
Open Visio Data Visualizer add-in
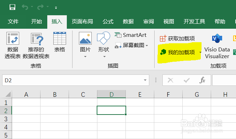(217, 46)
